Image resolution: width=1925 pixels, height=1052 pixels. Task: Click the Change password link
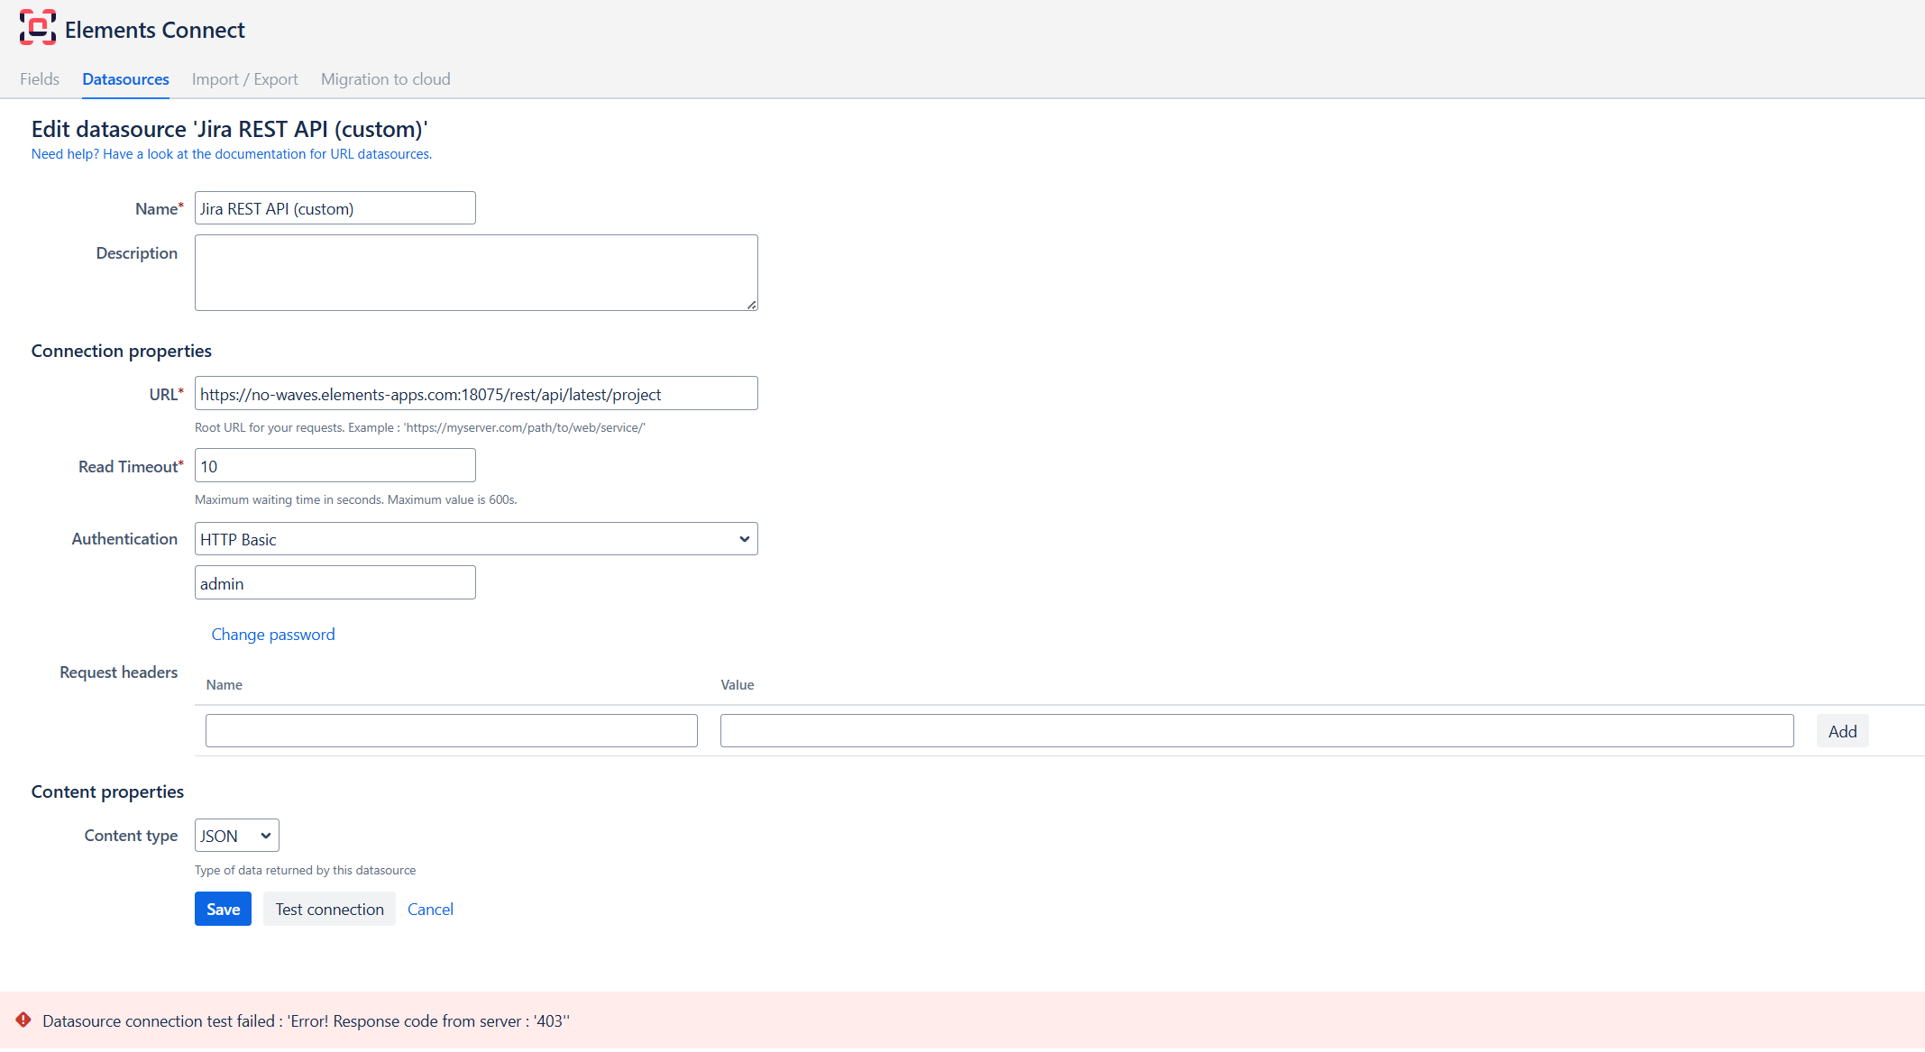tap(273, 635)
